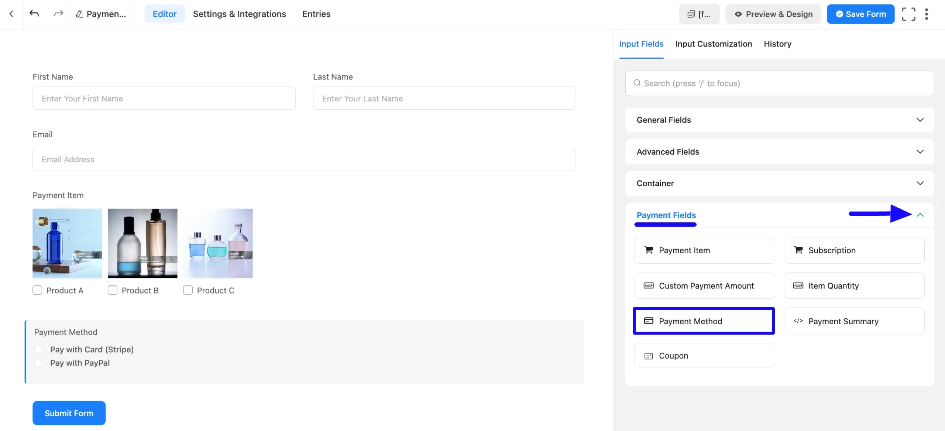The image size is (945, 431).
Task: Add the Coupon field
Action: click(x=704, y=356)
